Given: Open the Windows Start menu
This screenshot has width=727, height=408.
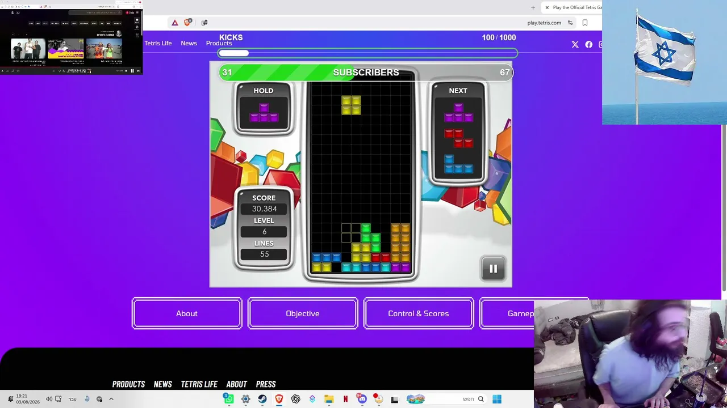Looking at the screenshot, I should coord(497,399).
